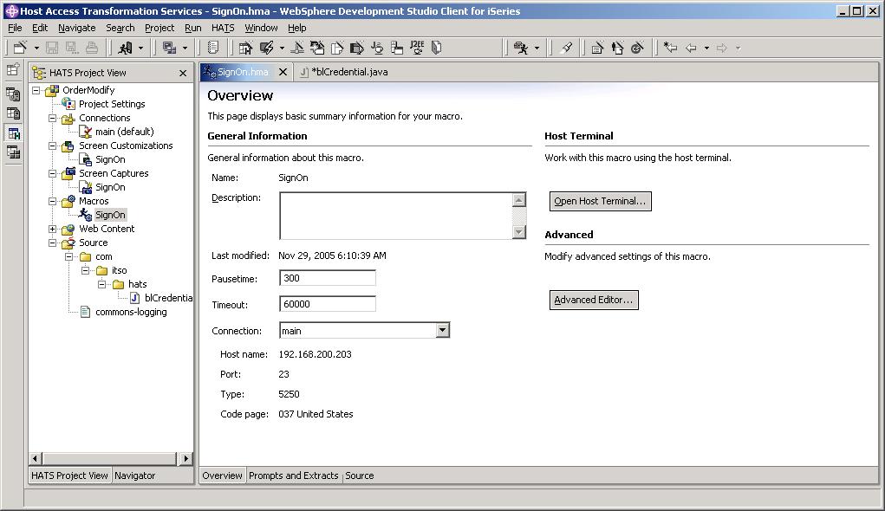Select SignOn under Screen Customizations

point(110,159)
